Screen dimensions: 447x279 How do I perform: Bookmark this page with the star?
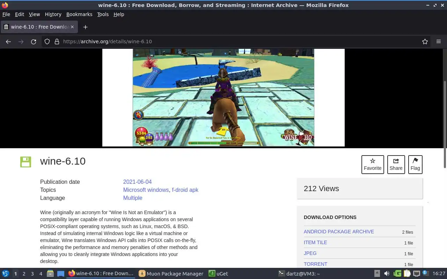425,42
